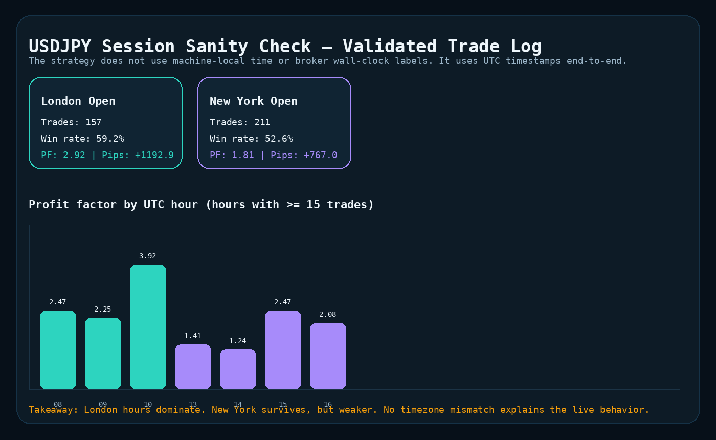Click the value label 1.24 above hour 14

(238, 340)
